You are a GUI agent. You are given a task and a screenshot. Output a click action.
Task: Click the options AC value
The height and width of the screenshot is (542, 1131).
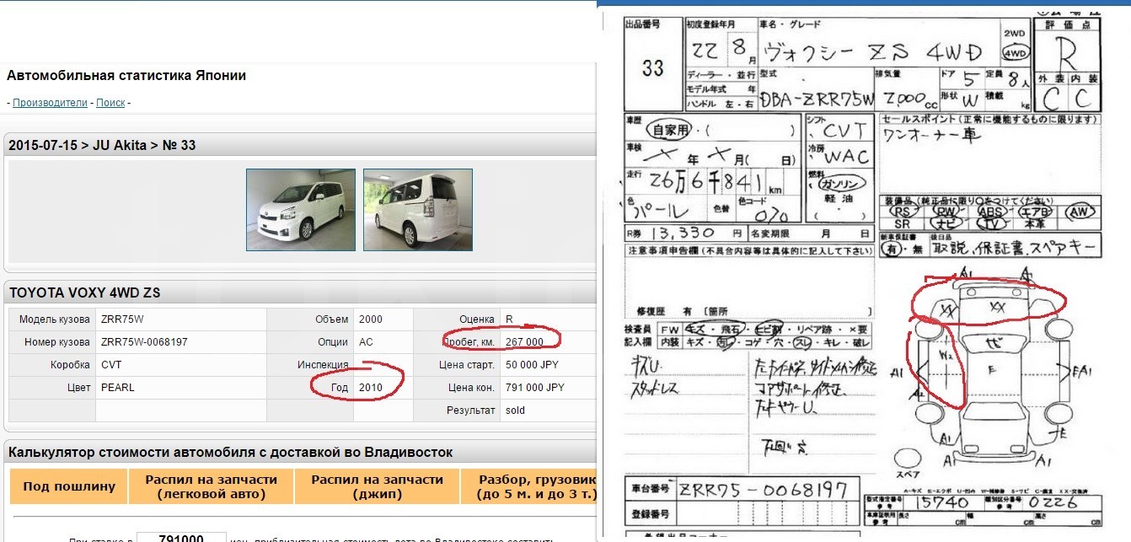pyautogui.click(x=365, y=341)
